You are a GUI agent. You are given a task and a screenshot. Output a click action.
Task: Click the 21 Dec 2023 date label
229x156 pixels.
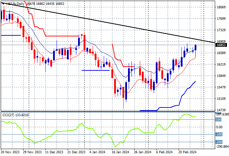point(76,152)
